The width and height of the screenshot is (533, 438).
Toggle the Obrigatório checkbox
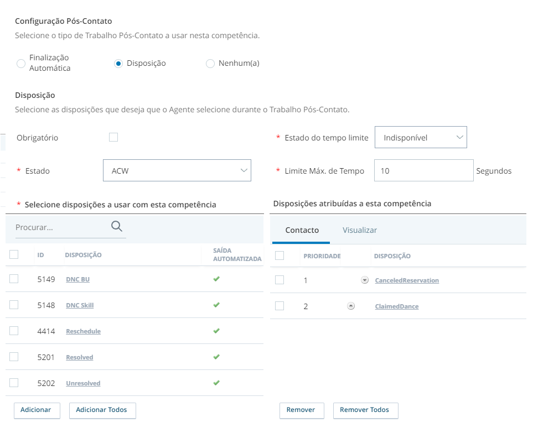click(113, 137)
